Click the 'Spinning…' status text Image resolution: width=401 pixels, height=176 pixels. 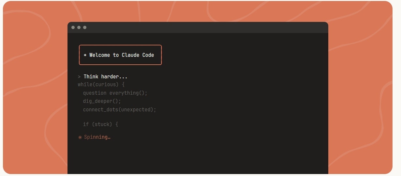click(x=97, y=137)
